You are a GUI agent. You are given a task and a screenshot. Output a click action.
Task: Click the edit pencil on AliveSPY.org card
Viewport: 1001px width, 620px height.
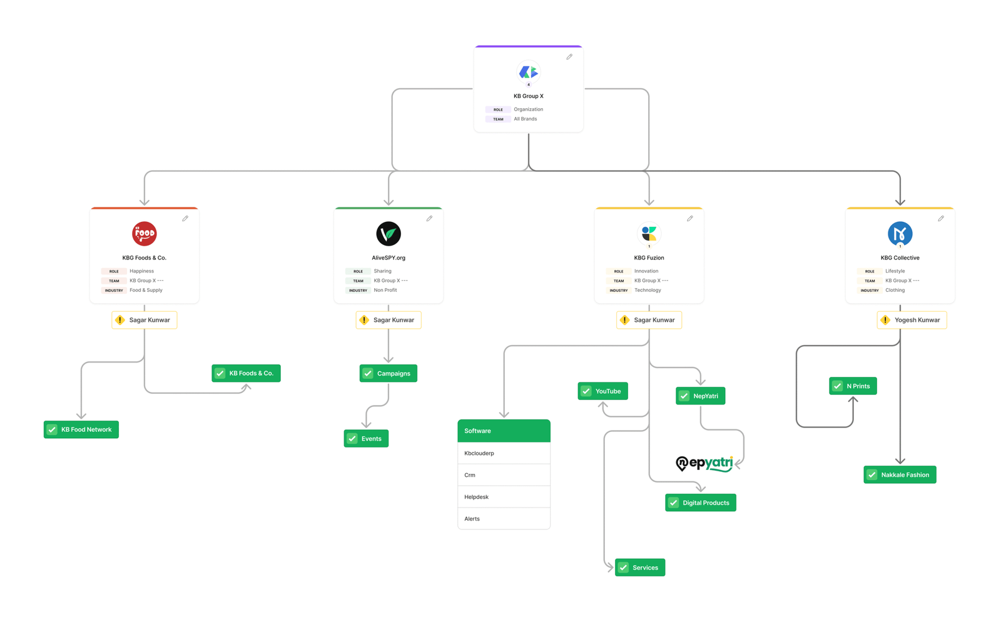click(429, 219)
